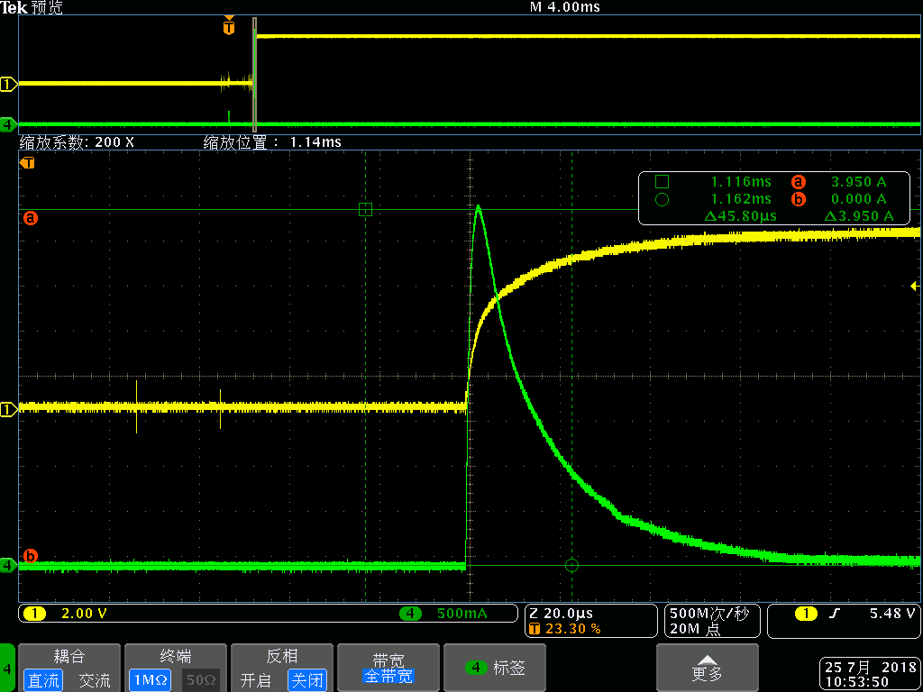923x692 pixels.
Task: Select horizontal cursor a marker
Action: [x=30, y=218]
